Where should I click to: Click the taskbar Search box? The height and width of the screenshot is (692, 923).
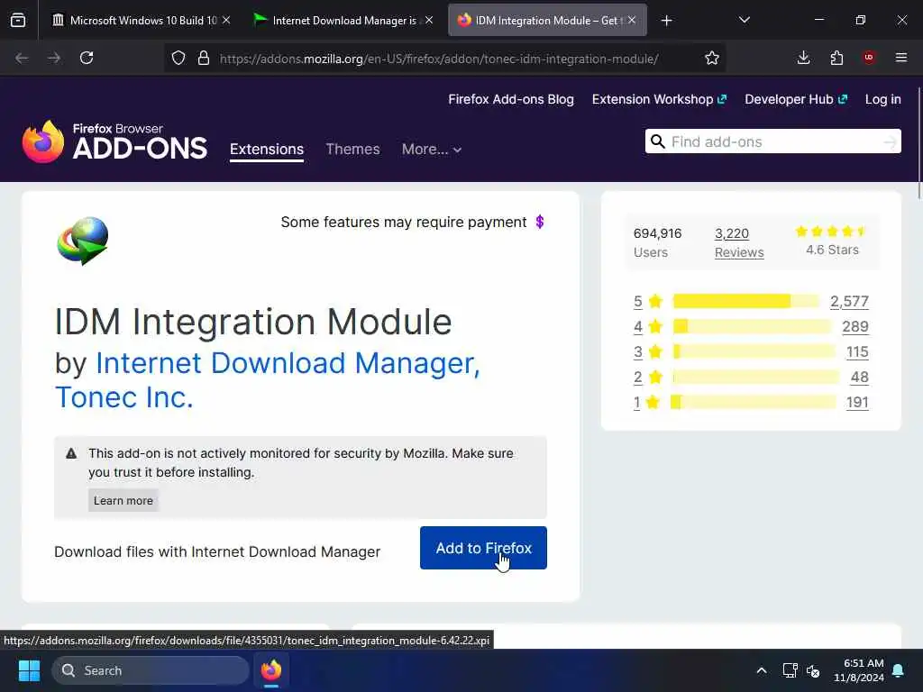(x=151, y=670)
